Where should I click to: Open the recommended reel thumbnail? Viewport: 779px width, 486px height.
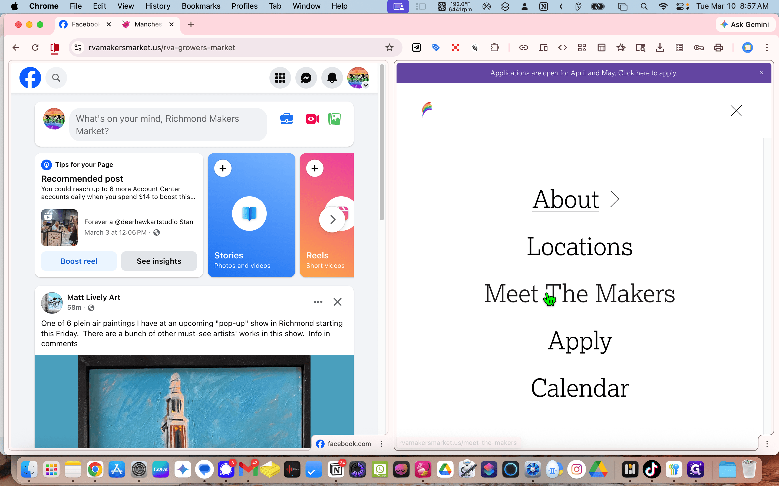point(60,228)
